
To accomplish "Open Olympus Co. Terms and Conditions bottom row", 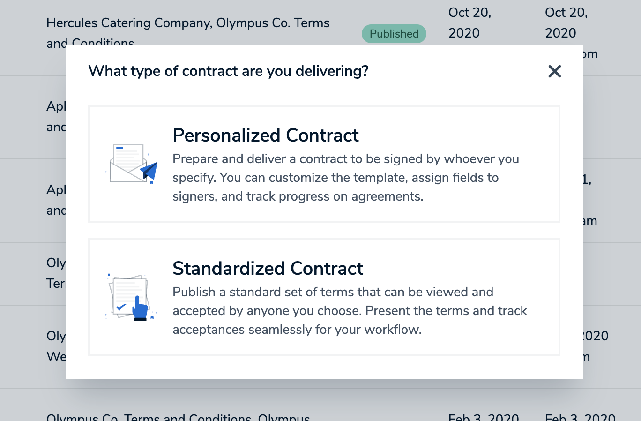I will click(x=178, y=417).
